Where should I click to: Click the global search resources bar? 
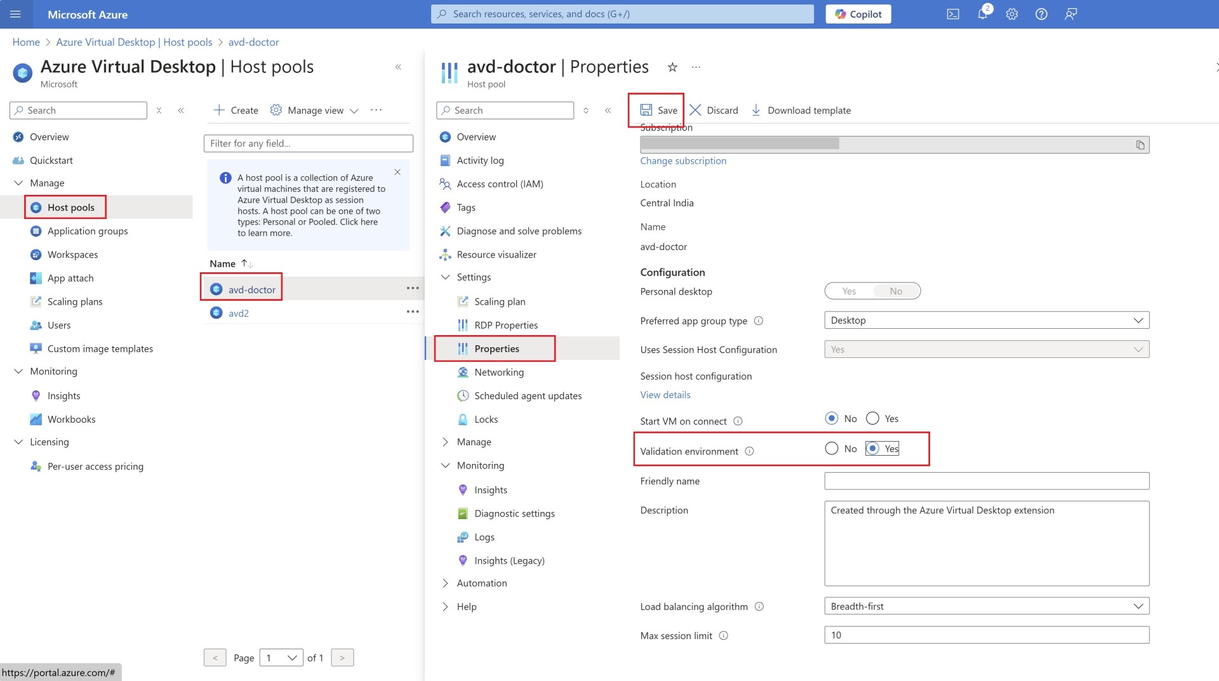pyautogui.click(x=622, y=14)
